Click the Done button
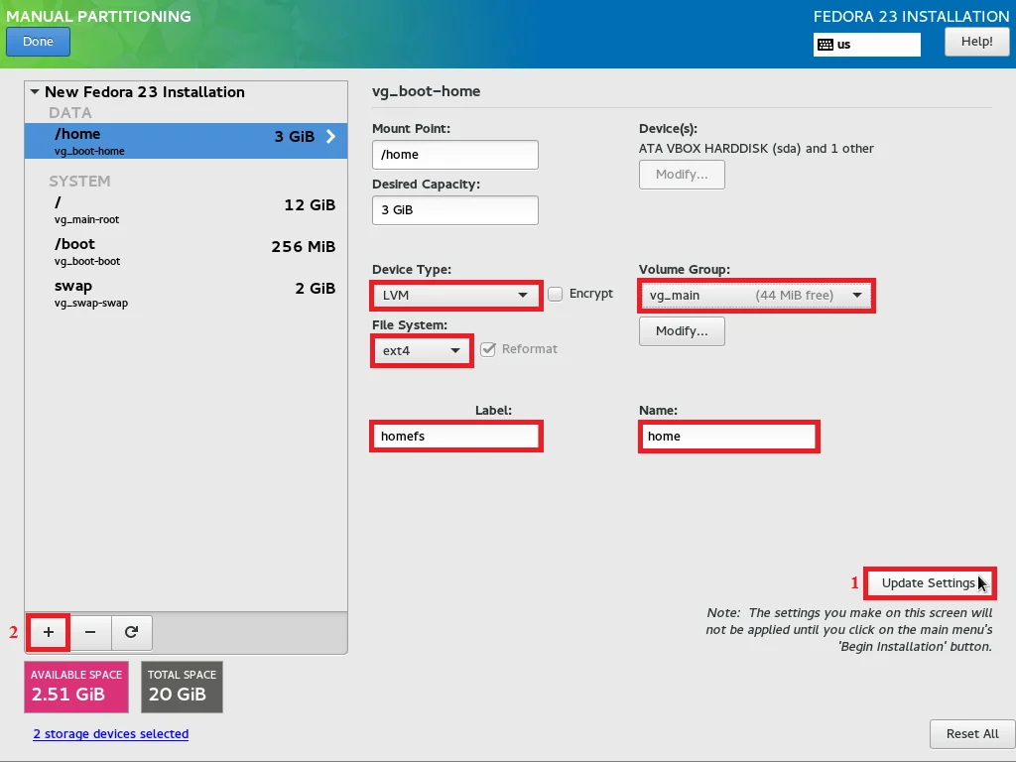Screen dimensions: 1016x762 pyautogui.click(x=39, y=42)
